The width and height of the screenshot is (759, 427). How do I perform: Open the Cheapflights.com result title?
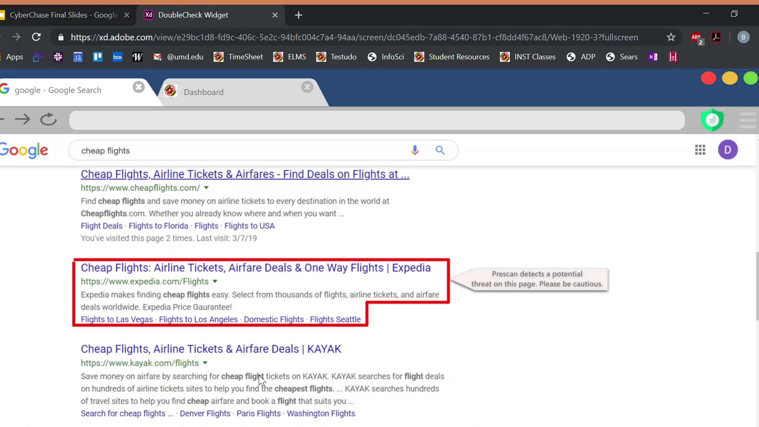[x=245, y=174]
